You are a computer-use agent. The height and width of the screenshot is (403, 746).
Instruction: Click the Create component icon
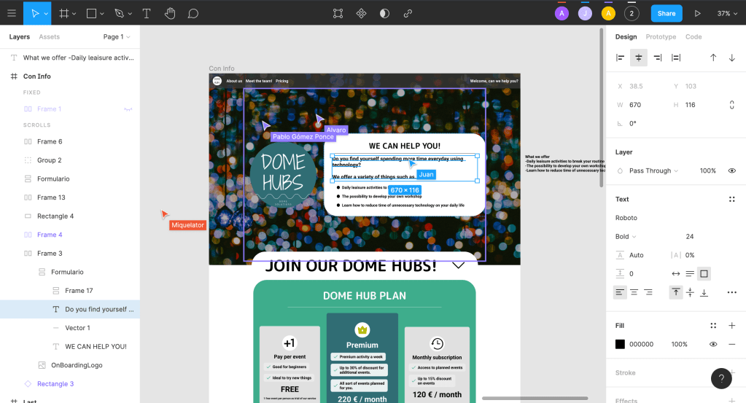click(361, 13)
